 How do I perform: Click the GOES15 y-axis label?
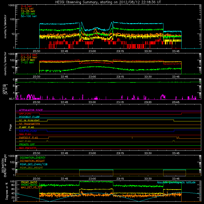5,89
